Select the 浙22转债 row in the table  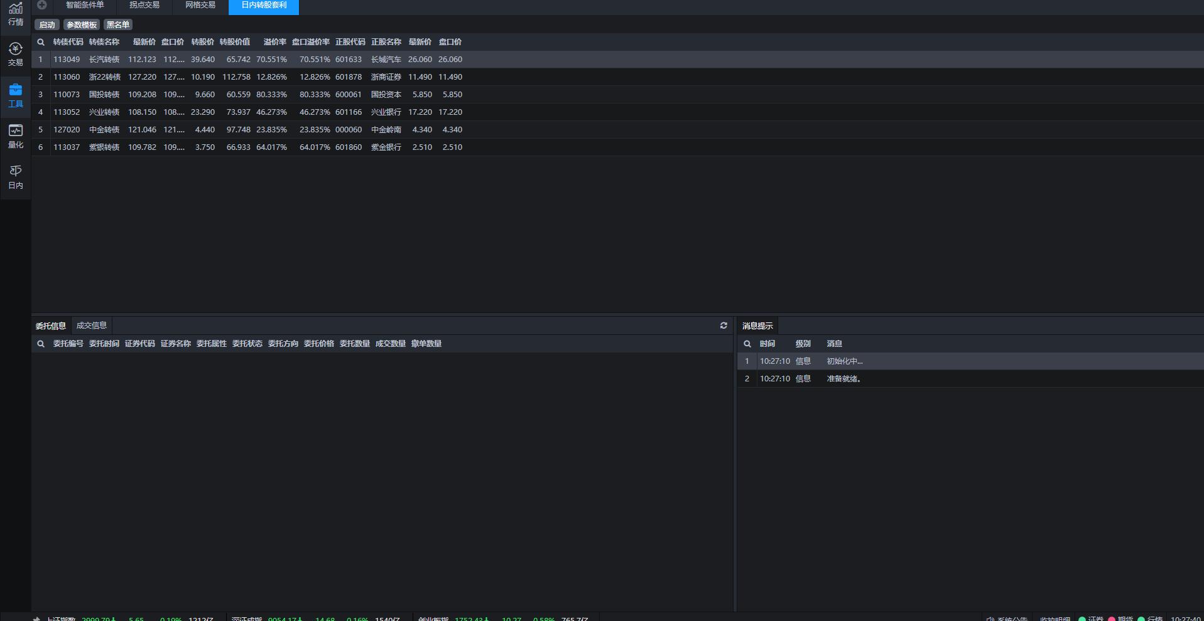pyautogui.click(x=104, y=77)
